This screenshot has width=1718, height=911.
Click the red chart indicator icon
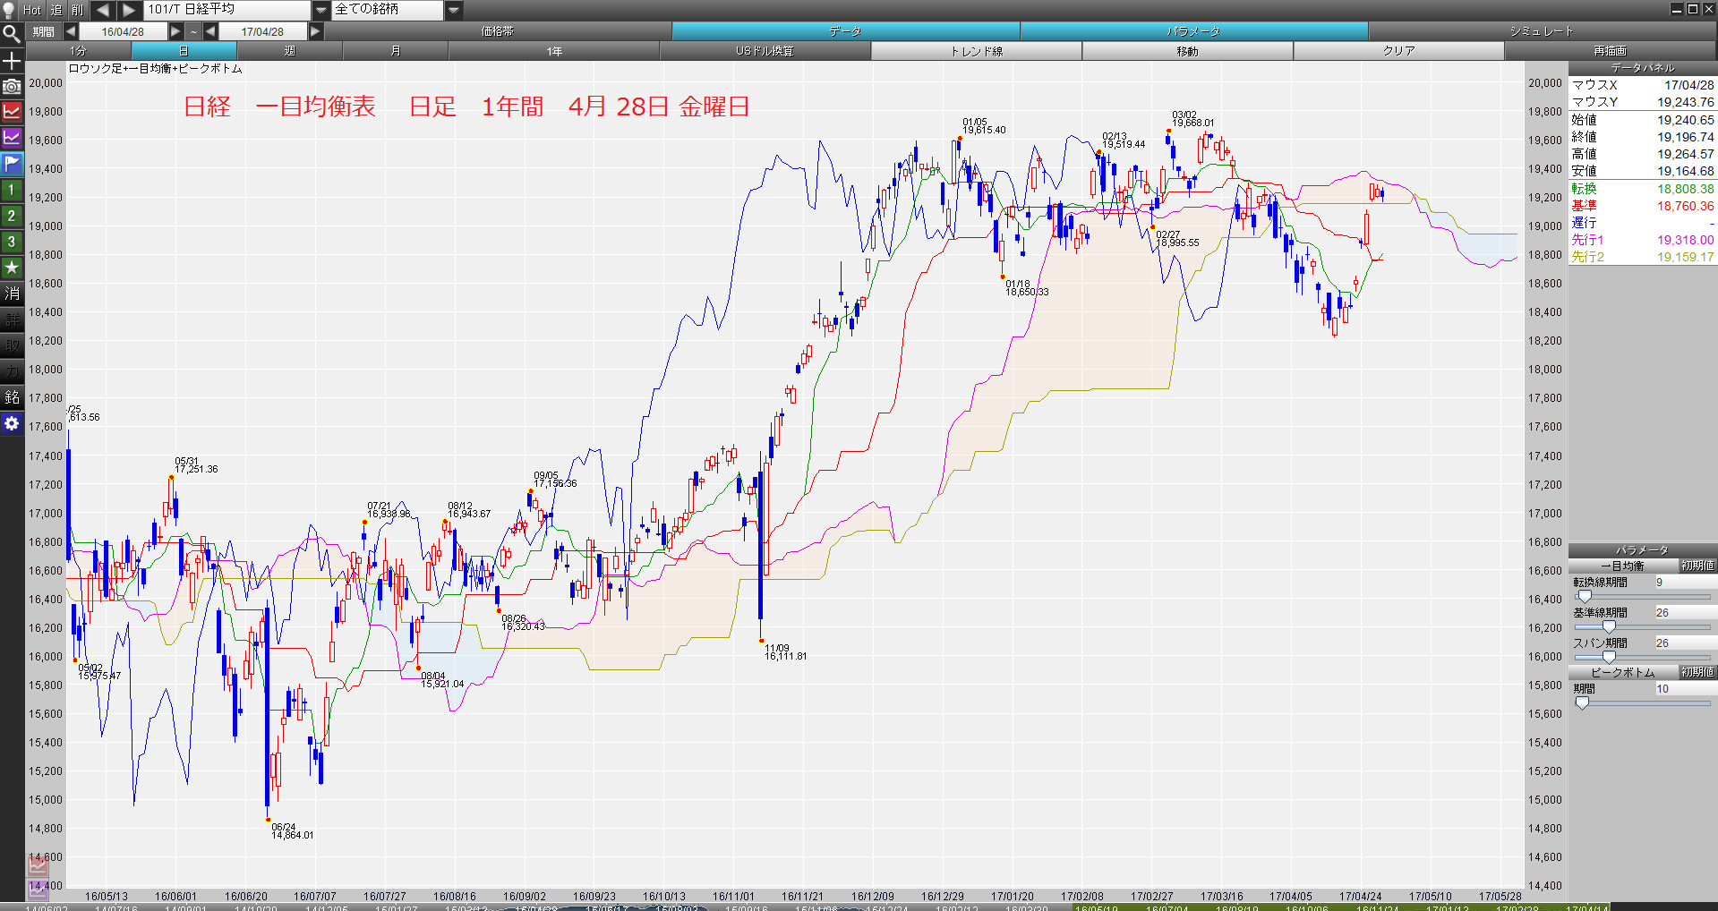click(x=12, y=112)
